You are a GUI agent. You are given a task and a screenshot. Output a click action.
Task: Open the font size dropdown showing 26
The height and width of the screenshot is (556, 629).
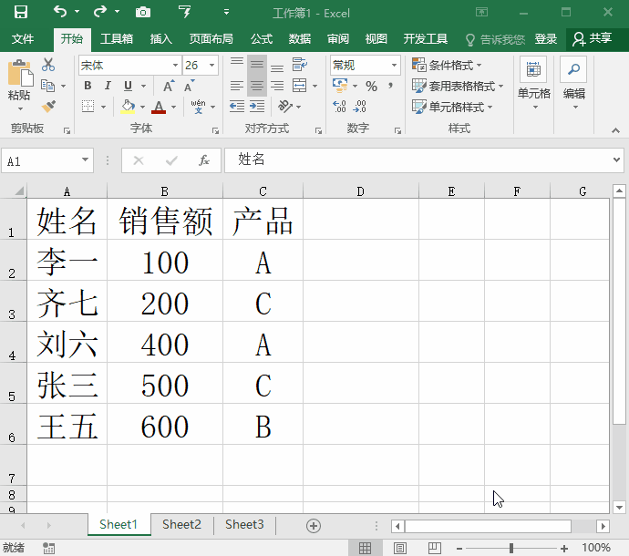tap(211, 66)
